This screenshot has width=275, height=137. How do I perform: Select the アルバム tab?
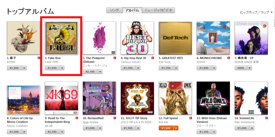click(132, 10)
